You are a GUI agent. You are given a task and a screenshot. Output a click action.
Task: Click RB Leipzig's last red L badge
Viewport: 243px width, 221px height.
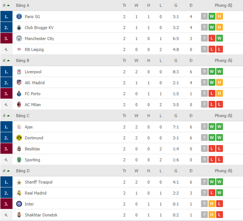coord(219,49)
